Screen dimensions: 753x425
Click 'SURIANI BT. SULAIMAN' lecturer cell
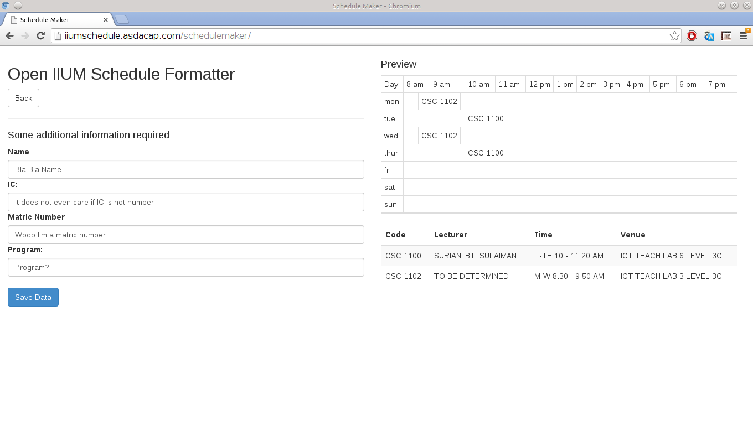[475, 256]
